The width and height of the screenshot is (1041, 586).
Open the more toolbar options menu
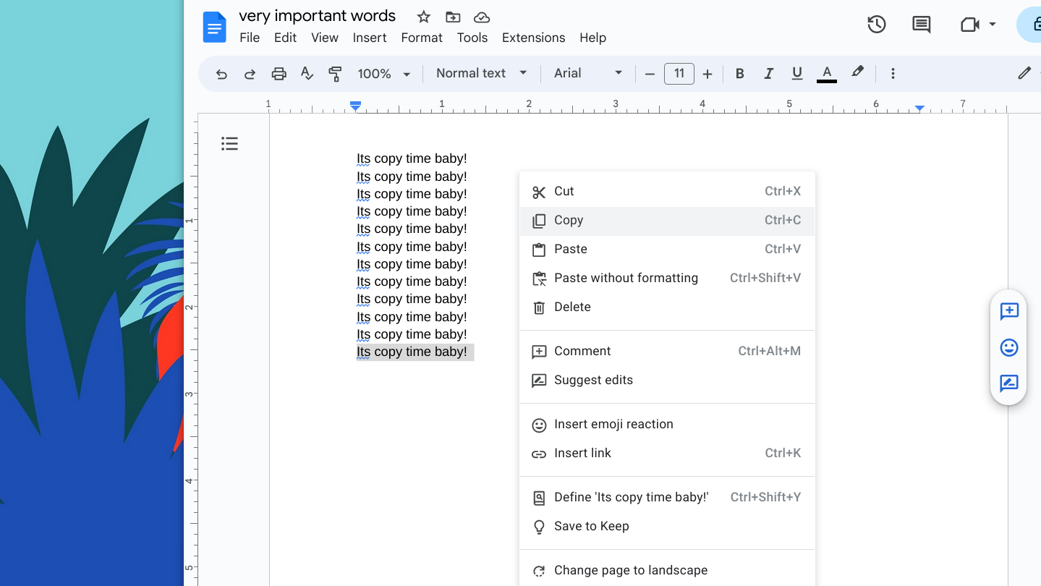click(893, 74)
